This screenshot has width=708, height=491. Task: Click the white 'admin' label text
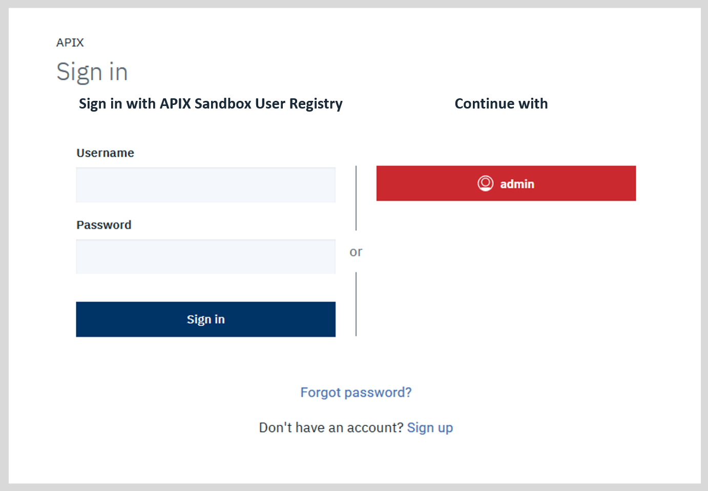[x=517, y=184]
